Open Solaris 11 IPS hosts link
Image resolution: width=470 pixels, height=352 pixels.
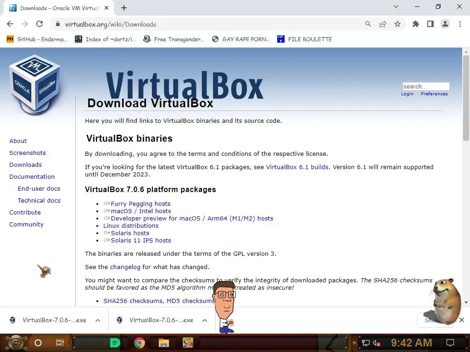click(141, 240)
